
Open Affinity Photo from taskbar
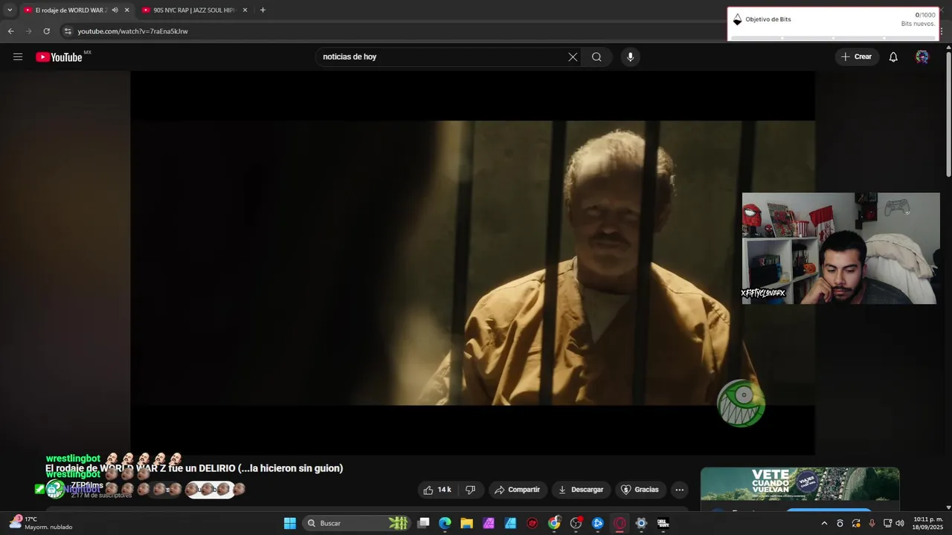tap(489, 523)
